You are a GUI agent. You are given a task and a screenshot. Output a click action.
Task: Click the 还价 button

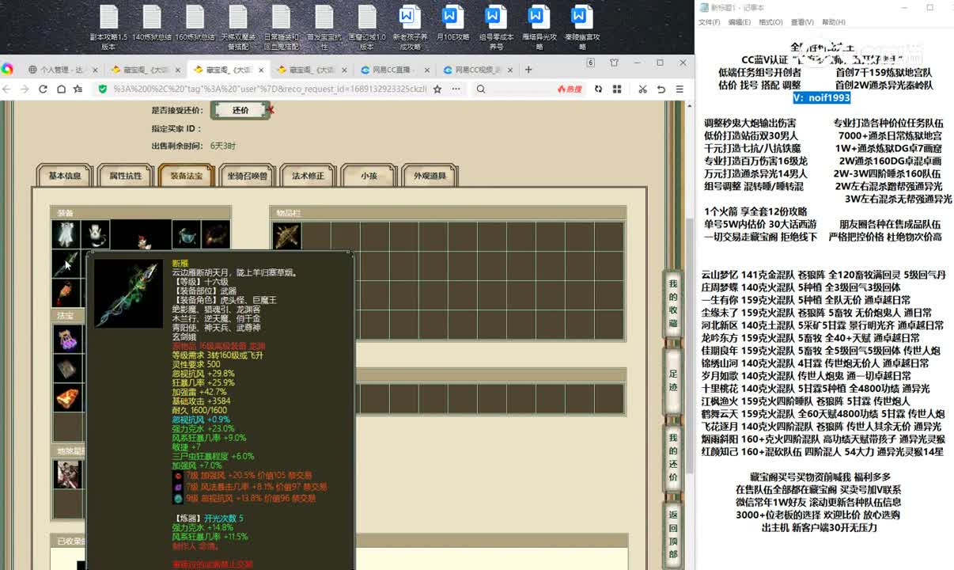coord(240,111)
